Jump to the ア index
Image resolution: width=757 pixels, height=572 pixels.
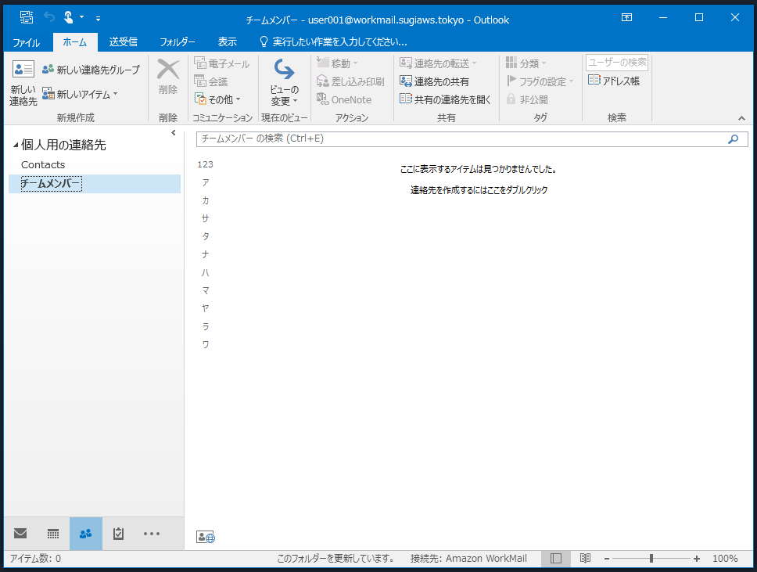206,182
